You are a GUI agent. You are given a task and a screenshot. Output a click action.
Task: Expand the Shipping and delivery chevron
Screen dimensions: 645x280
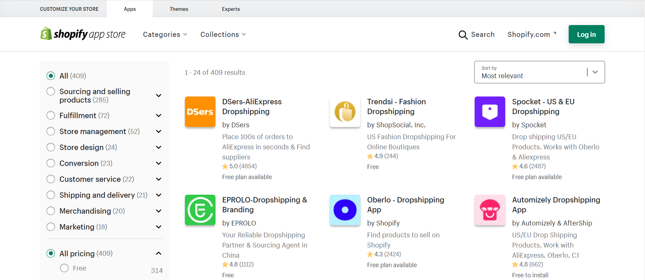pyautogui.click(x=158, y=195)
